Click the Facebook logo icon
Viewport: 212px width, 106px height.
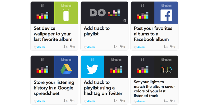coord(166,15)
